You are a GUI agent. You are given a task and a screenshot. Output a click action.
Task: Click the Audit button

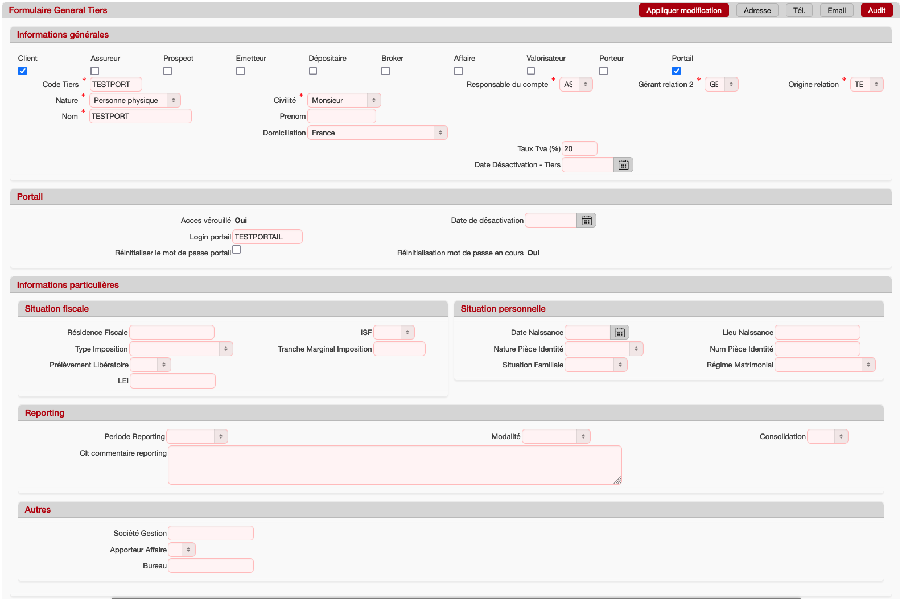[x=876, y=10]
